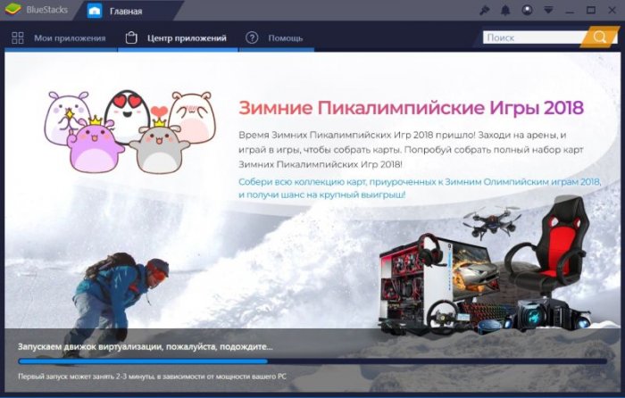Maximize the BlueStacks window
Screen dimensions: 625x398
(x=591, y=11)
